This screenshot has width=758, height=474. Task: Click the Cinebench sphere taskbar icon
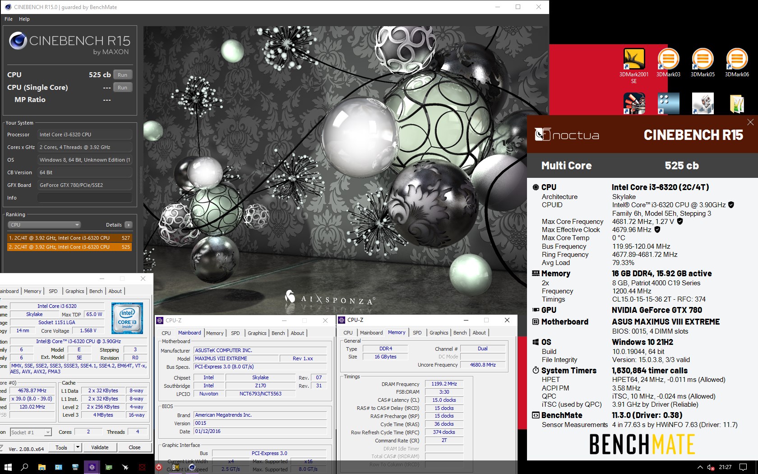tap(192, 467)
